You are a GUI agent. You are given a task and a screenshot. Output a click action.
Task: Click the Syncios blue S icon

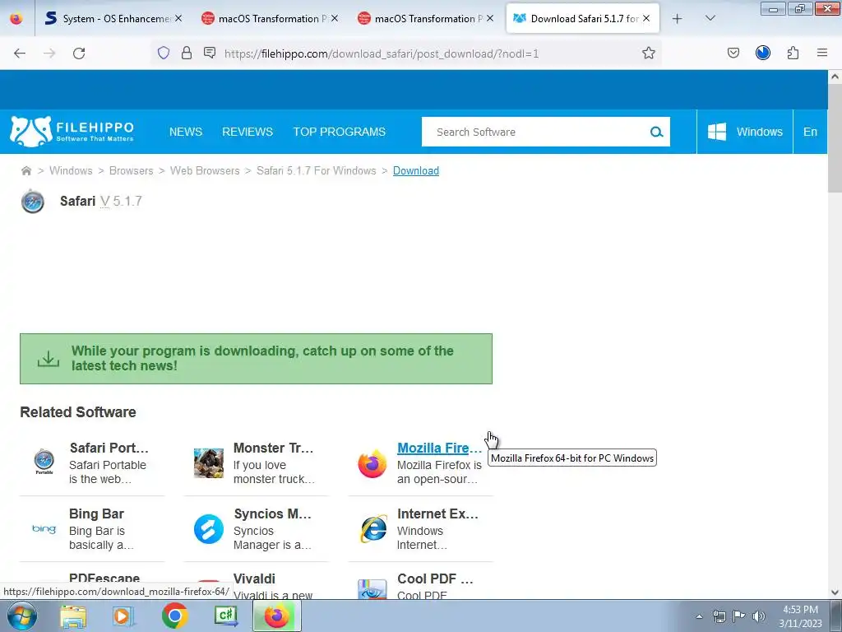coord(209,529)
